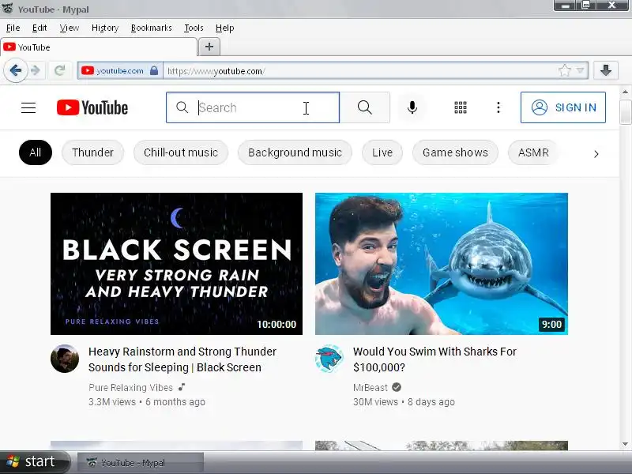
Task: Click the browser address bar URL
Action: click(x=216, y=71)
